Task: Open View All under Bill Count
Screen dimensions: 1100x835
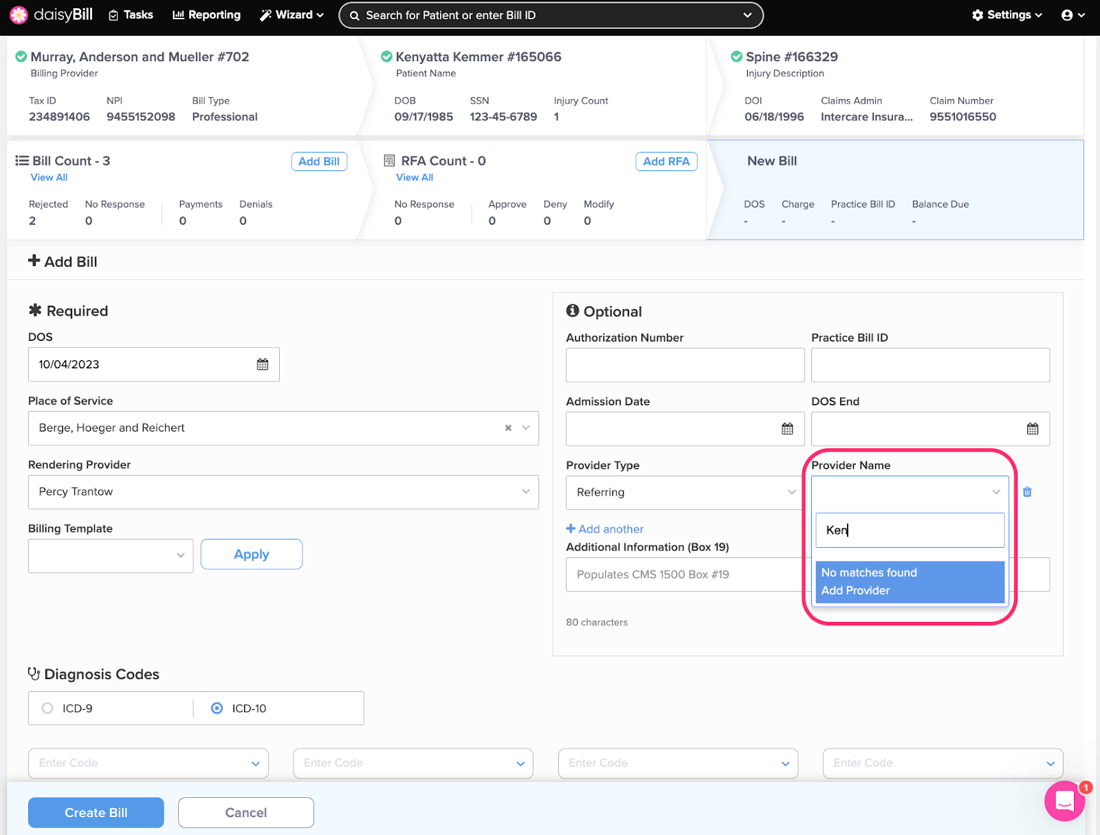Action: (49, 177)
